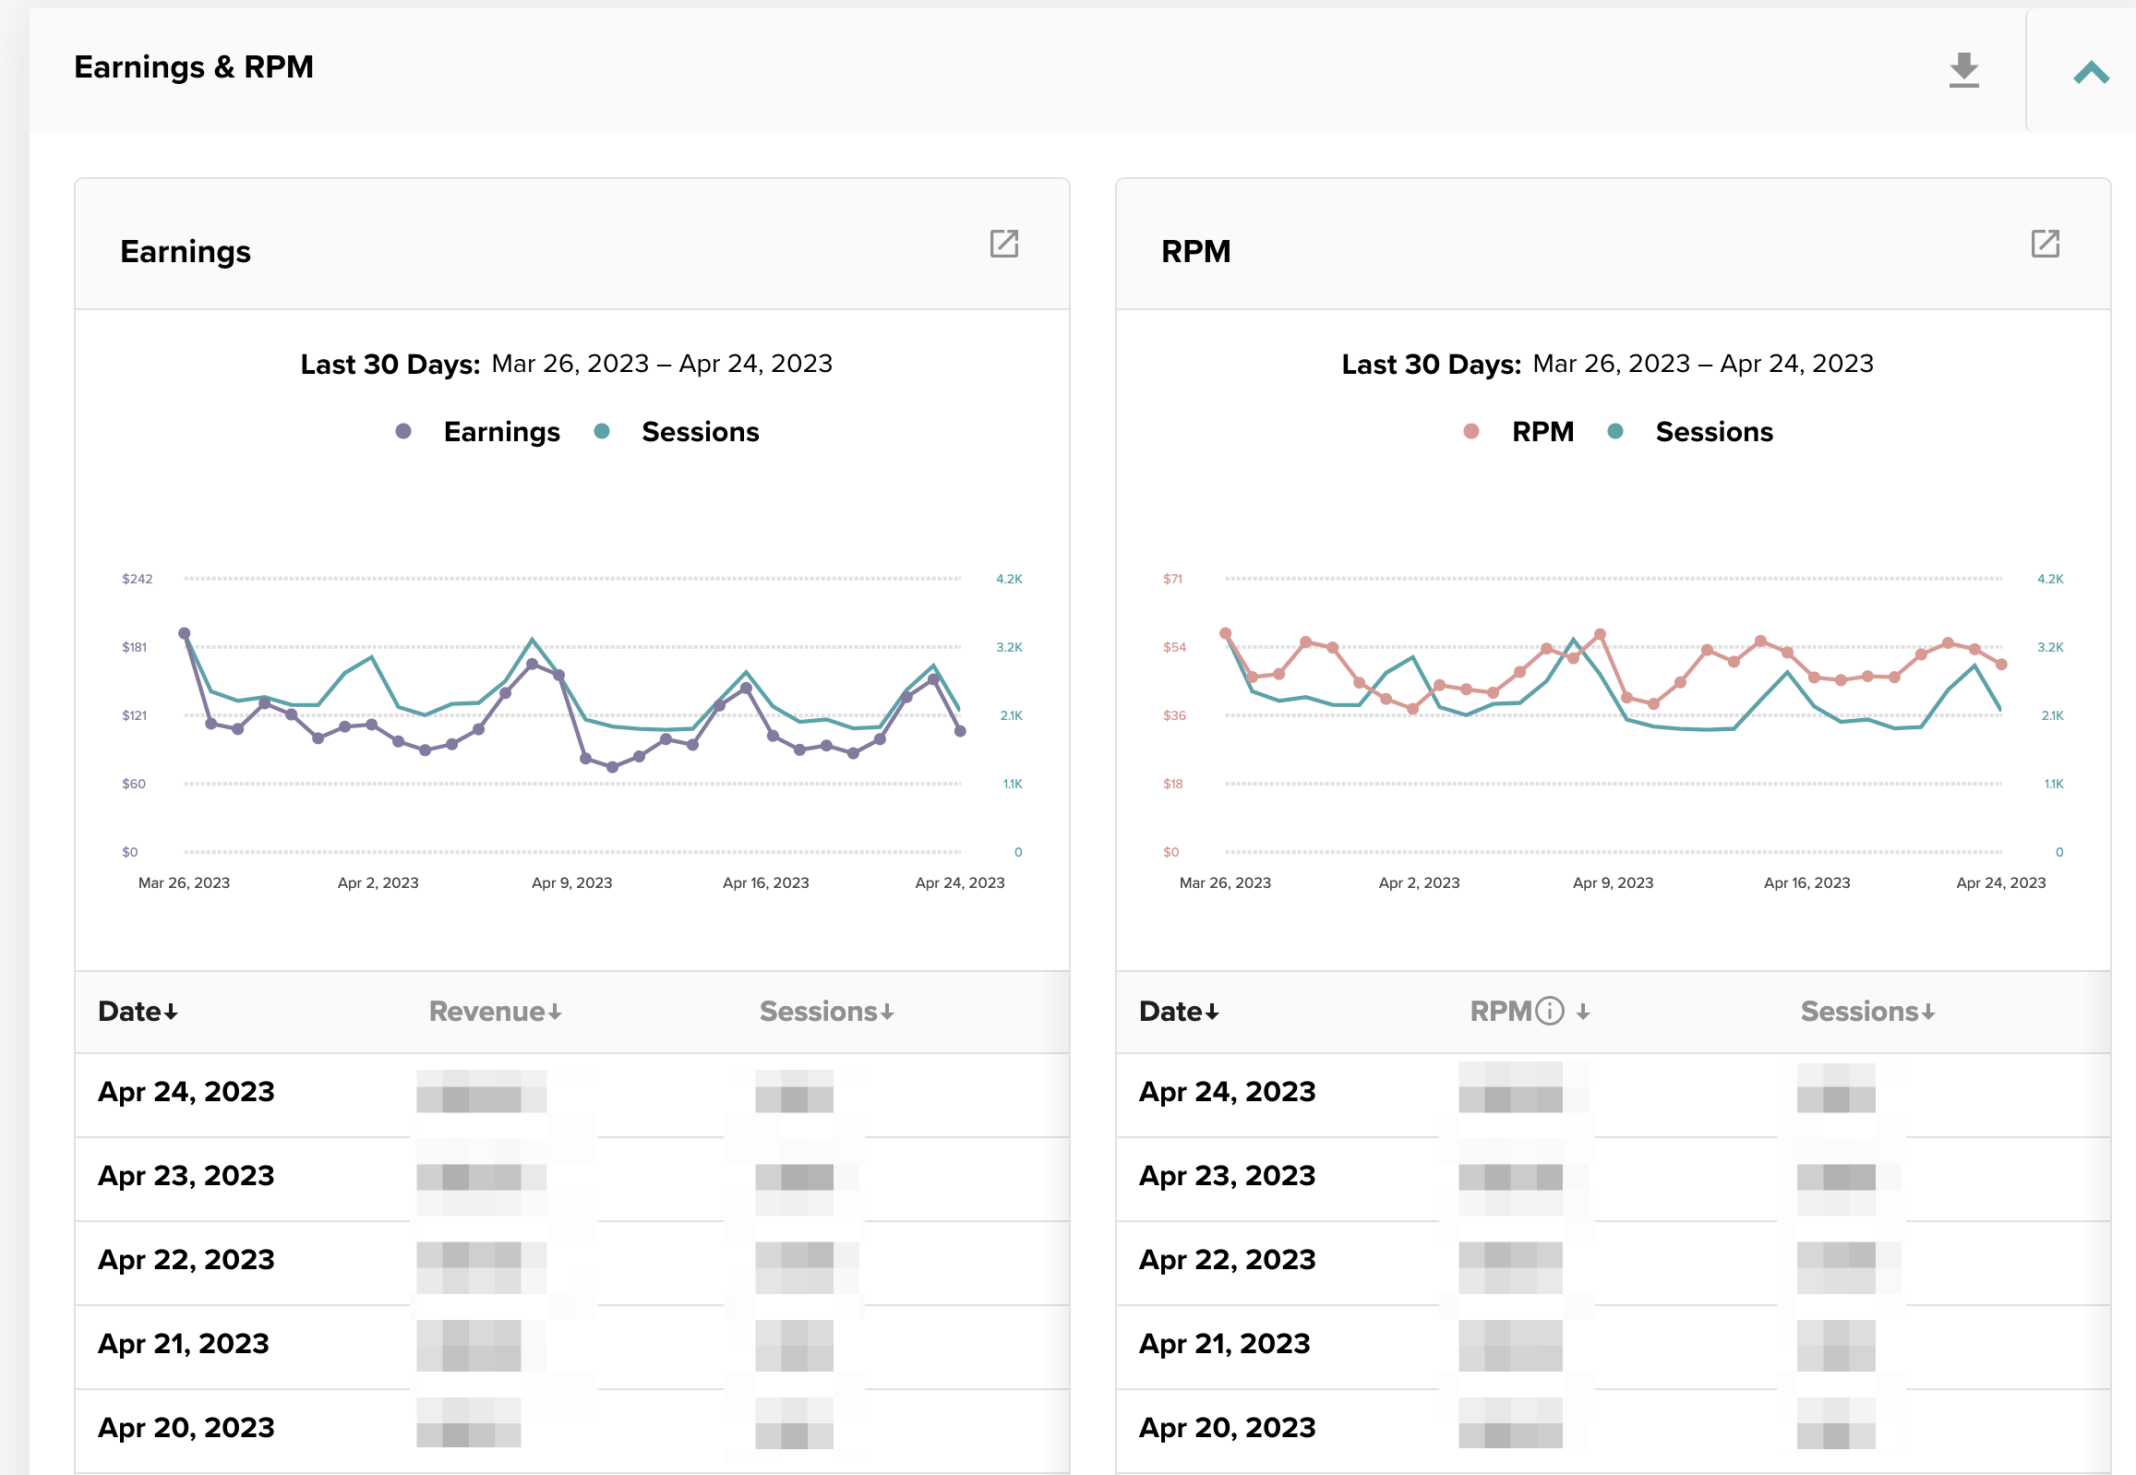The width and height of the screenshot is (2136, 1475).
Task: Select Apr 21, 2023 row in Earnings table
Action: (572, 1347)
